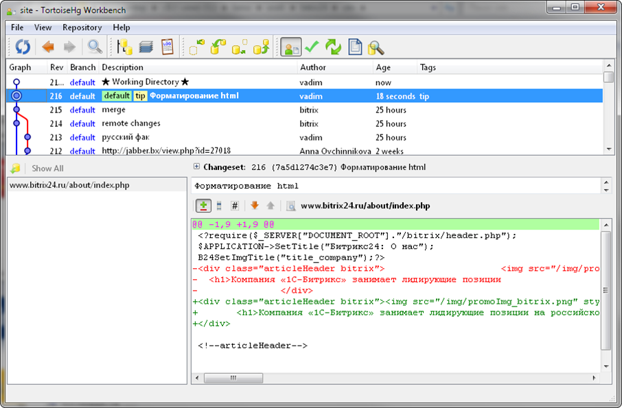Viewport: 622px width, 408px height.
Task: Go forward with the gray right arrow
Action: tap(70, 47)
